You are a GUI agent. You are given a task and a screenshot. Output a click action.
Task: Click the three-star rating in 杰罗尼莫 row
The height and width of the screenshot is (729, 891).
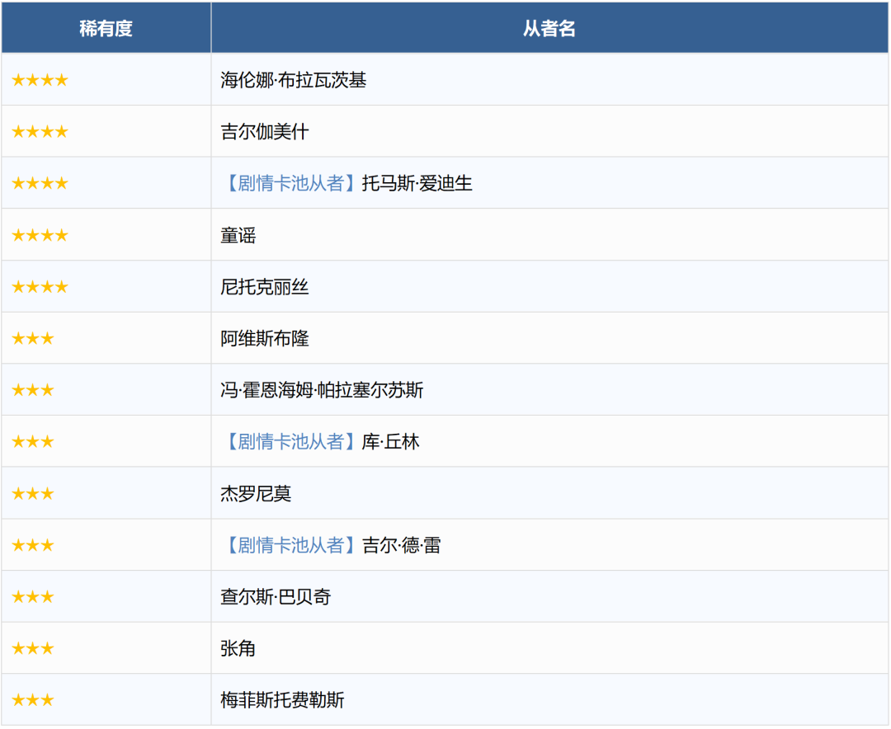pos(33,494)
